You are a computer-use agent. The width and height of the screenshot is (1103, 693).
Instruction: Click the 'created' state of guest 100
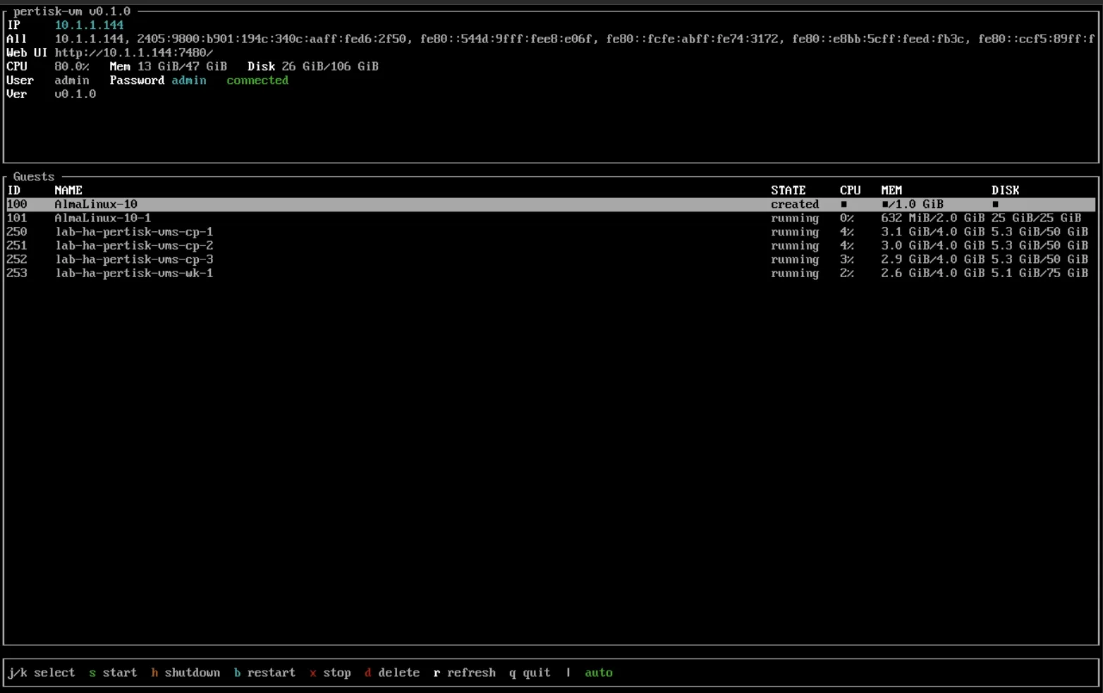[x=795, y=204]
